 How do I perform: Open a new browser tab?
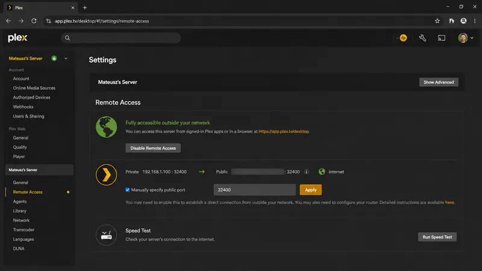coord(85,8)
